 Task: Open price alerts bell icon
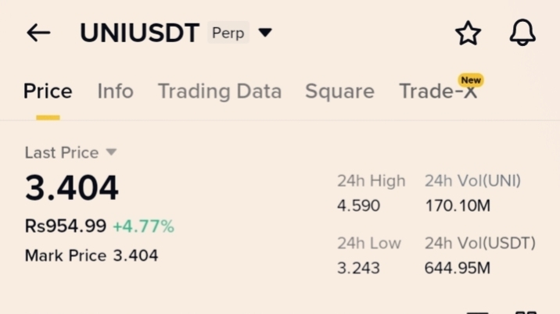pyautogui.click(x=522, y=33)
